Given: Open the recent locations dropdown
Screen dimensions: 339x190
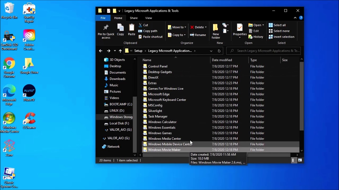Looking at the screenshot, I should coord(115,51).
